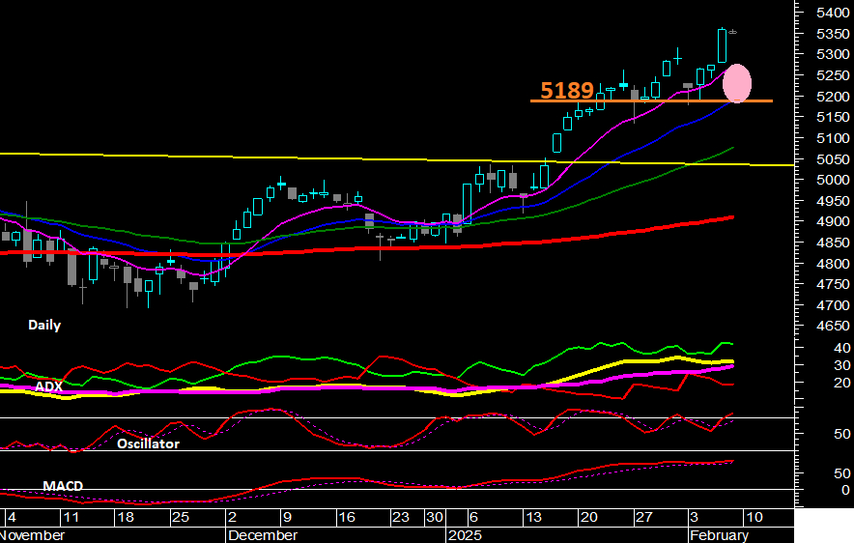
Task: Click the November 11 date tick
Action: click(71, 517)
